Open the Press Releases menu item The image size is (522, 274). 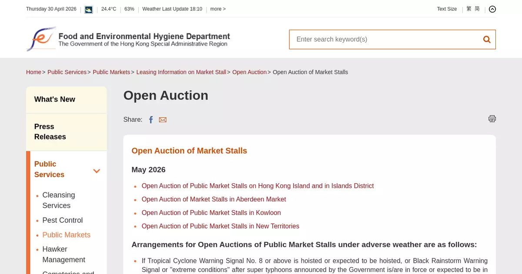click(x=50, y=132)
